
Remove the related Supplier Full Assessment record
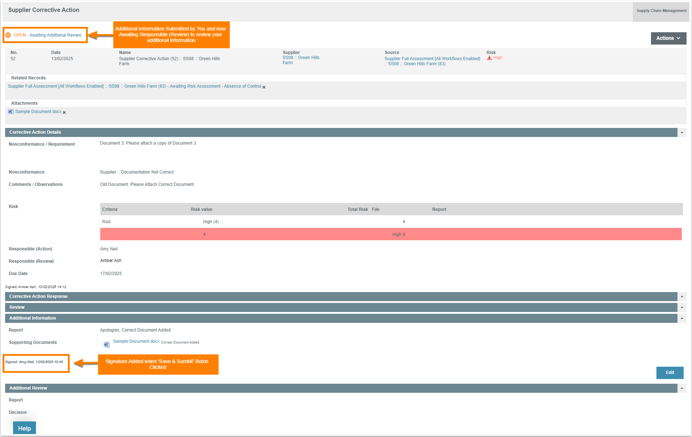point(264,87)
